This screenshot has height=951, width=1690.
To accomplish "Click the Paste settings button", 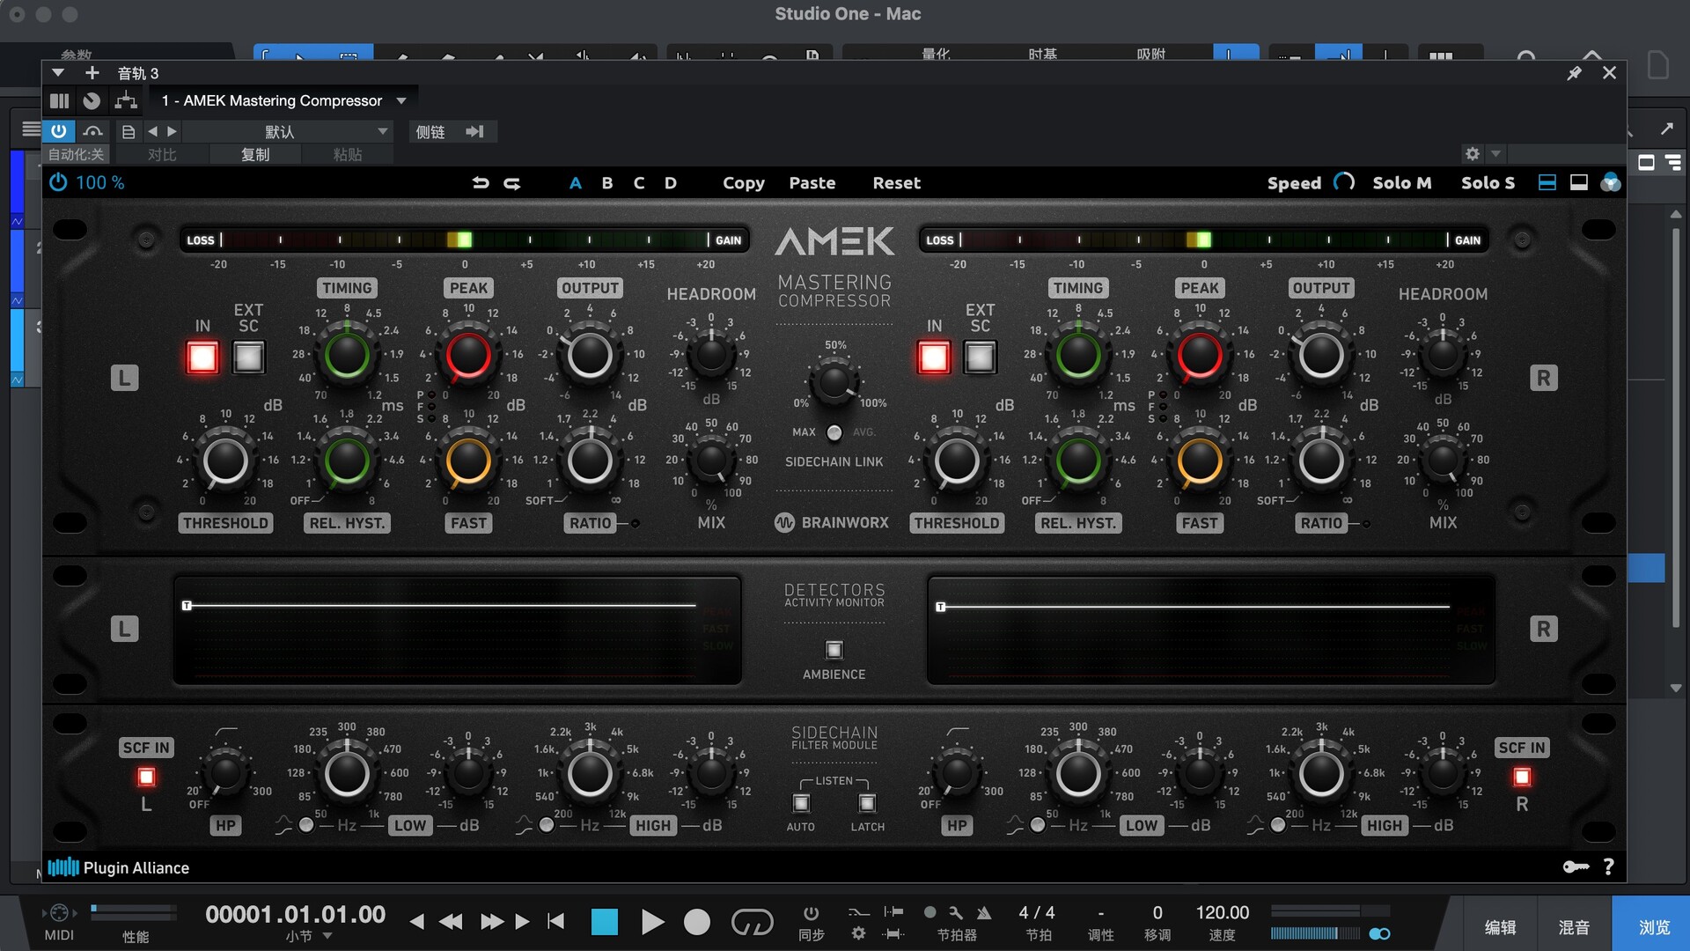I will click(812, 183).
